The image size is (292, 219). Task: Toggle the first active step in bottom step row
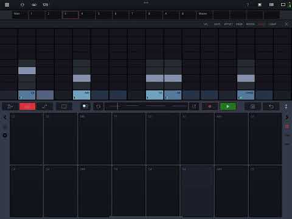coord(27,95)
